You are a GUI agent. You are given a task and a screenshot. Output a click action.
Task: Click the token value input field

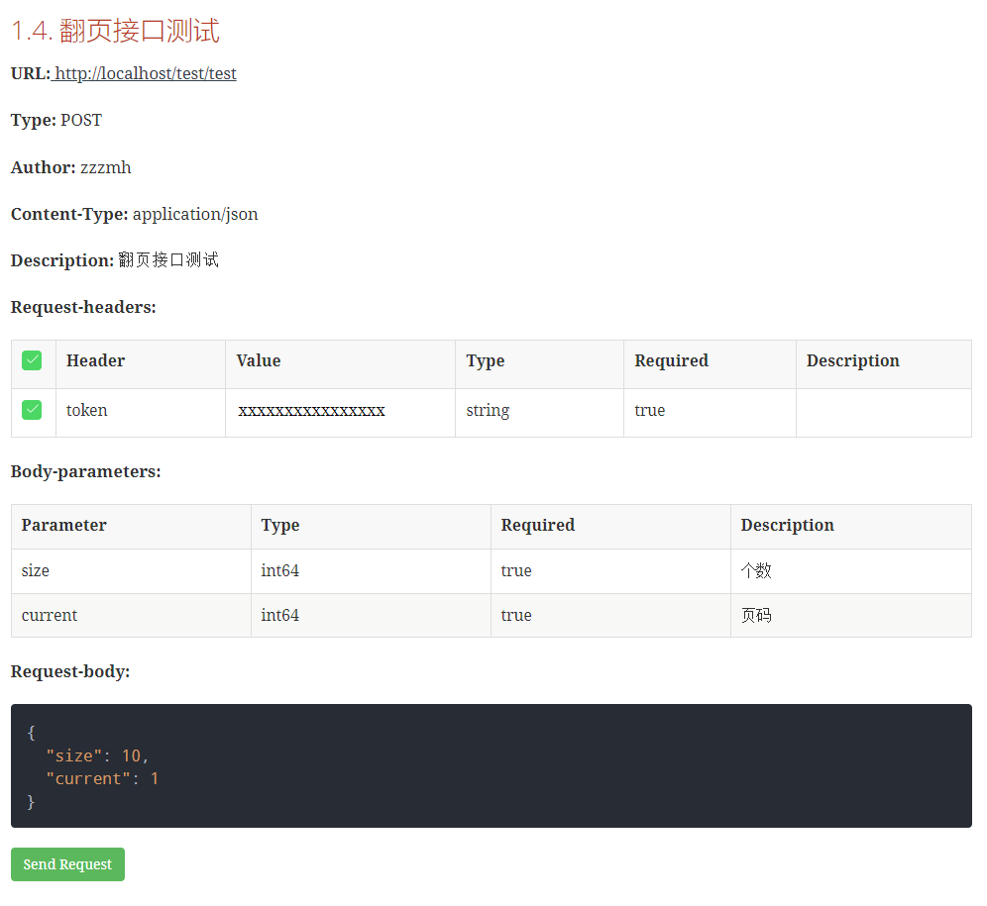click(311, 411)
